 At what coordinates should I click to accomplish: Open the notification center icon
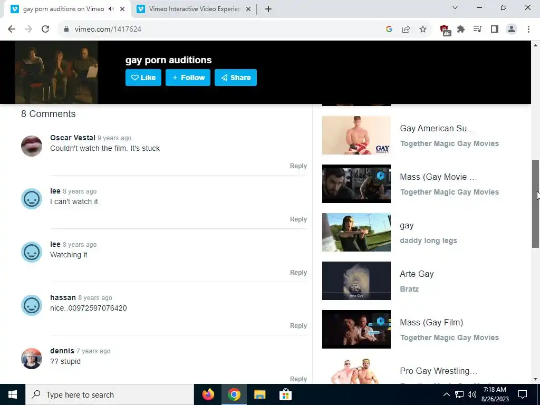(x=523, y=394)
